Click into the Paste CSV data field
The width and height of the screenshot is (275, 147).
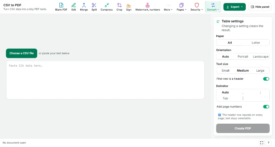tap(105, 80)
